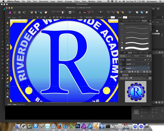Open the blend mode Normal dropdown
Screen dimensions: 164x131
pyautogui.click(x=140, y=56)
